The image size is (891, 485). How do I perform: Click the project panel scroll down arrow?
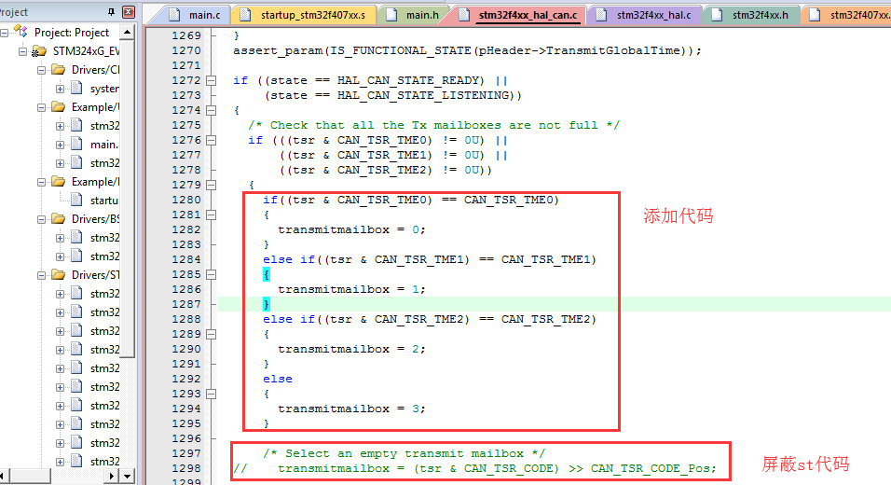coord(128,476)
